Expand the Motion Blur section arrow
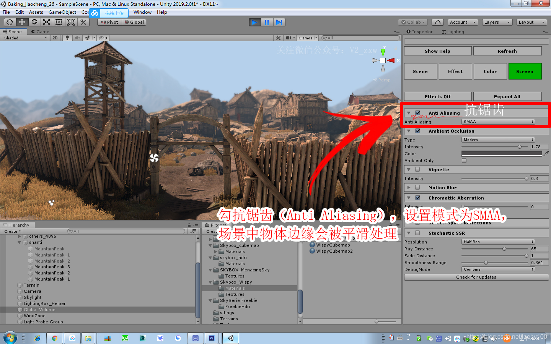 click(x=409, y=188)
